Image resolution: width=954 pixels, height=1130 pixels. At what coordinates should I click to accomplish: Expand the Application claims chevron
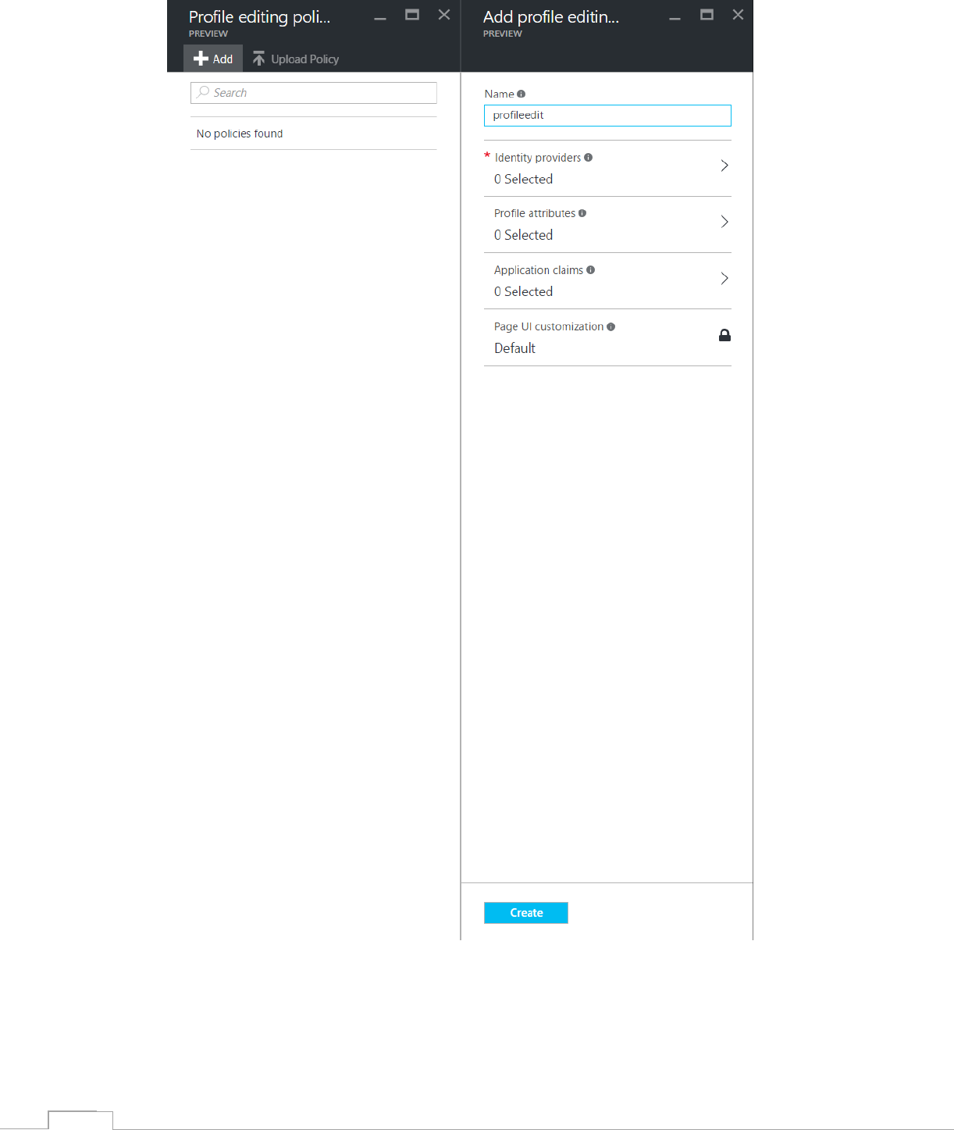724,279
